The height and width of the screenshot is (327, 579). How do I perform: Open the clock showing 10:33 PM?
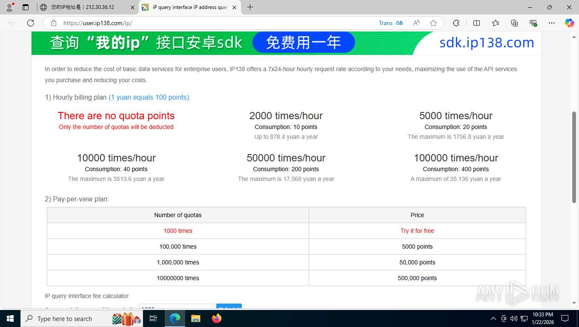coord(542,318)
